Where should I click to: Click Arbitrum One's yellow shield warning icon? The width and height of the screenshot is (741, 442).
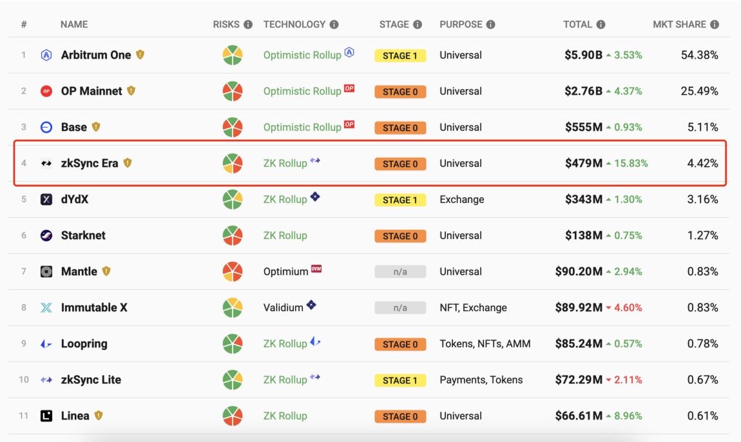pos(140,55)
